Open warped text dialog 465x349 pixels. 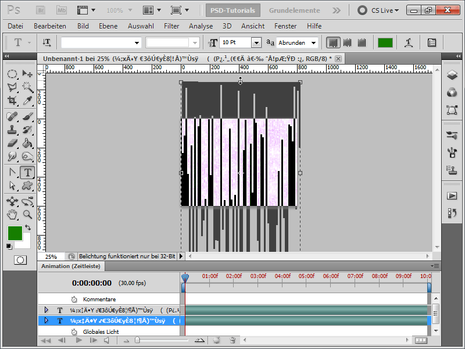click(409, 42)
